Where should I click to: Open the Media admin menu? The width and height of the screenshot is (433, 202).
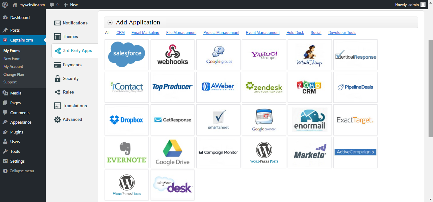coord(23,93)
